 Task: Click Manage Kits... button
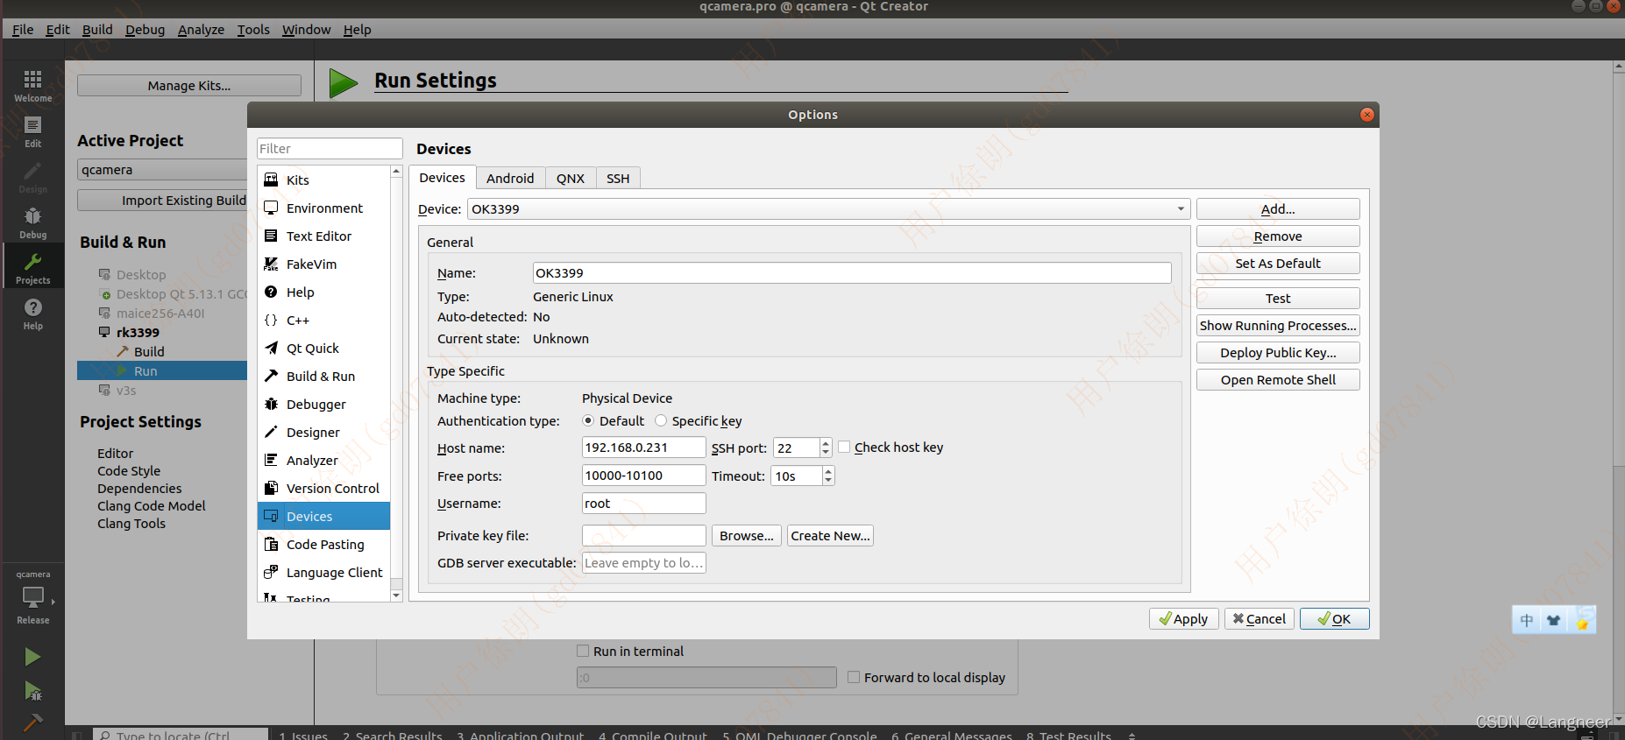(188, 86)
